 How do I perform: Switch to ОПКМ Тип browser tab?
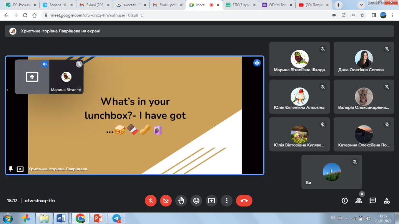[278, 5]
